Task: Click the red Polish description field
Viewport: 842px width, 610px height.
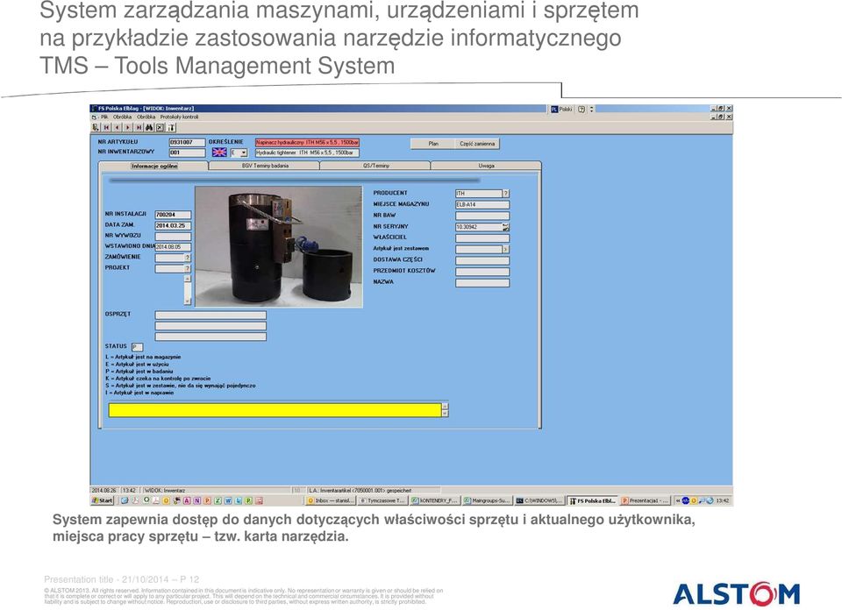Action: pyautogui.click(x=307, y=142)
